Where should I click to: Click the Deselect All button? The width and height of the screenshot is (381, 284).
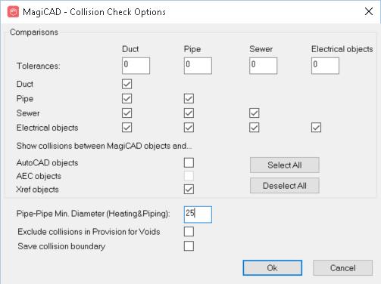(x=285, y=186)
